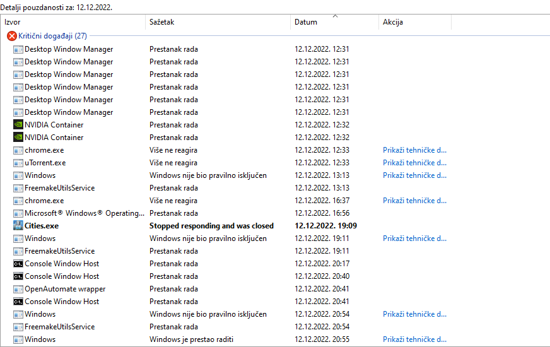Image resolution: width=550 pixels, height=347 pixels.
Task: Sort by the Izvor column header
Action: click(x=73, y=22)
